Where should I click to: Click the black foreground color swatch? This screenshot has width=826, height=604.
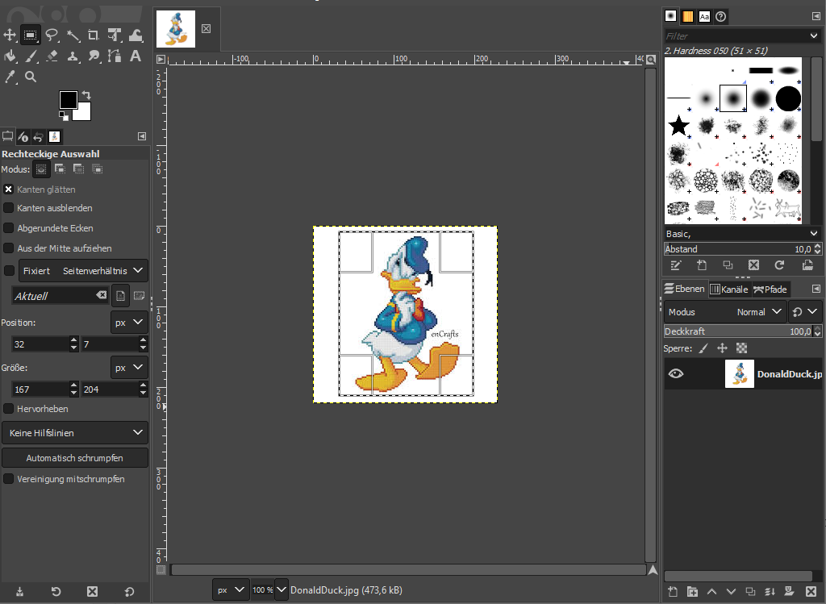pyautogui.click(x=68, y=99)
